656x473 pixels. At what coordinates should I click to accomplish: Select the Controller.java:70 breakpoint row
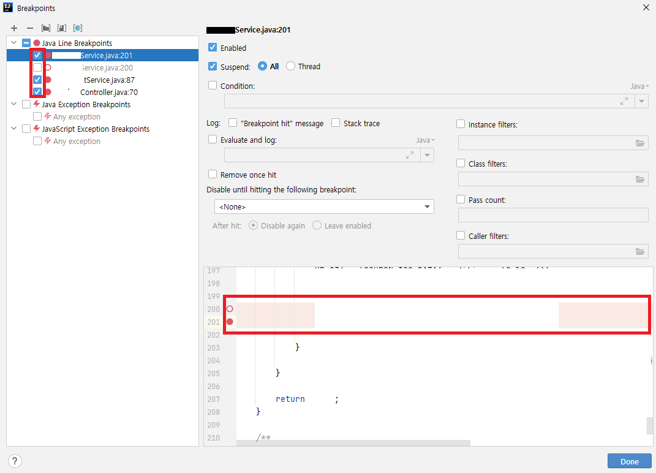tap(102, 92)
